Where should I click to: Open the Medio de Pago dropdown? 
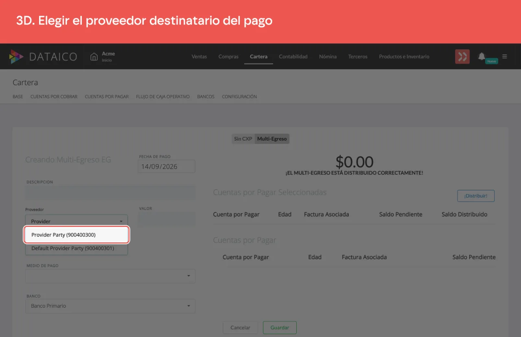click(110, 276)
